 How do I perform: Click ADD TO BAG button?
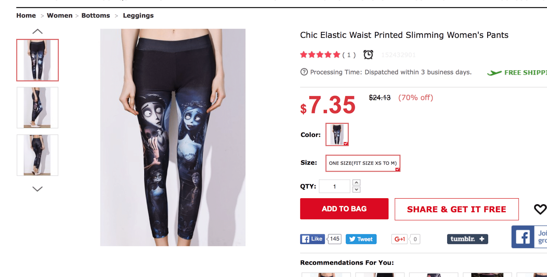344,209
